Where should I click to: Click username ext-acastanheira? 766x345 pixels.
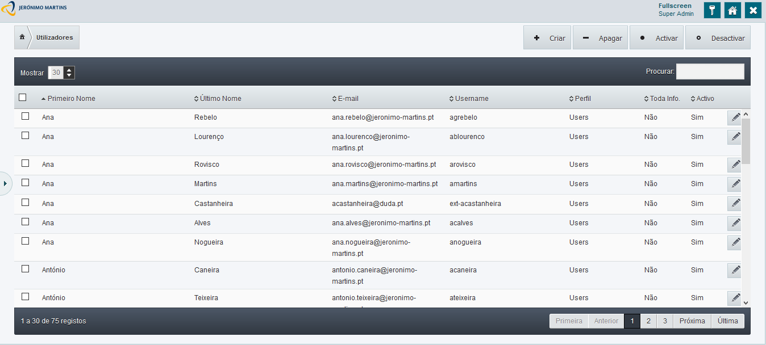click(475, 204)
